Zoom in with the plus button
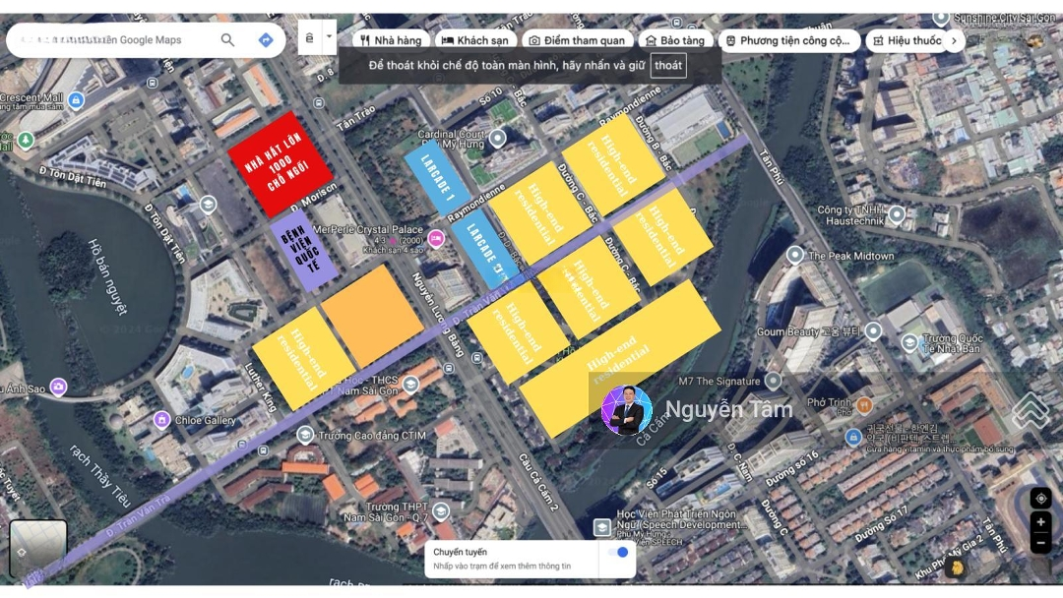The width and height of the screenshot is (1063, 598). [1040, 522]
